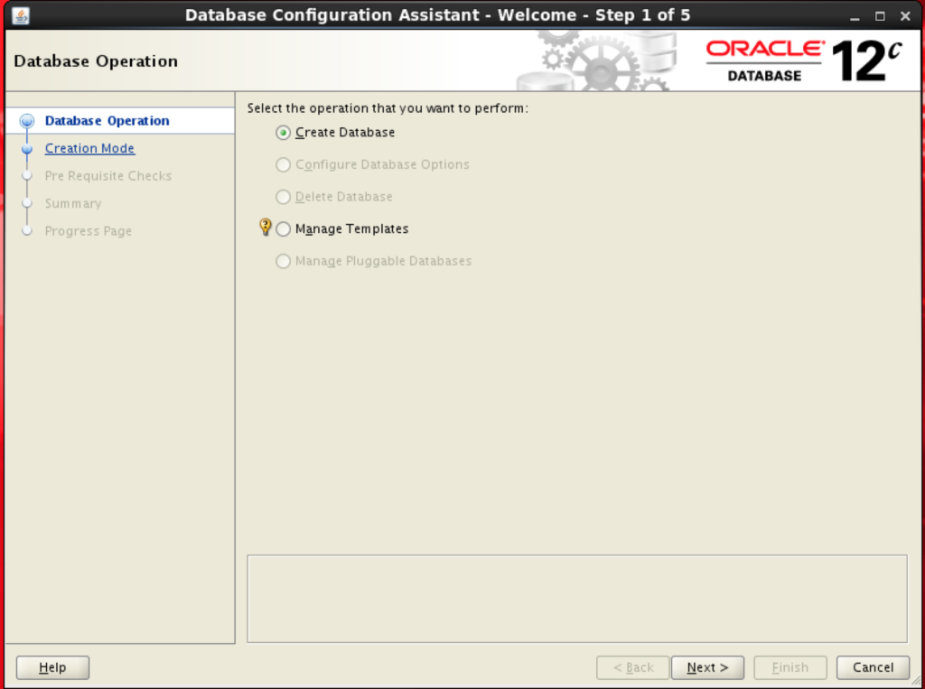
Task: Click the Progress Page step
Action: click(x=88, y=231)
